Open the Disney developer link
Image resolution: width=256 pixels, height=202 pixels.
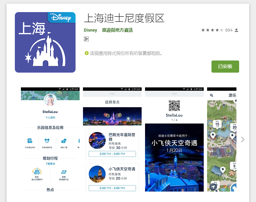pos(90,30)
